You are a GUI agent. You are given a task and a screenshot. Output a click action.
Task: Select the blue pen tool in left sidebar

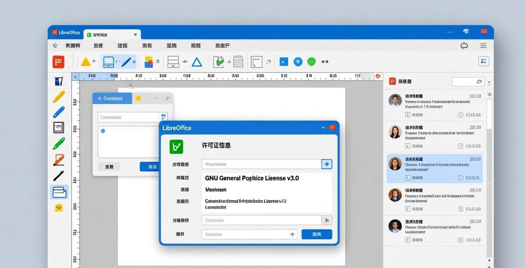tap(59, 112)
